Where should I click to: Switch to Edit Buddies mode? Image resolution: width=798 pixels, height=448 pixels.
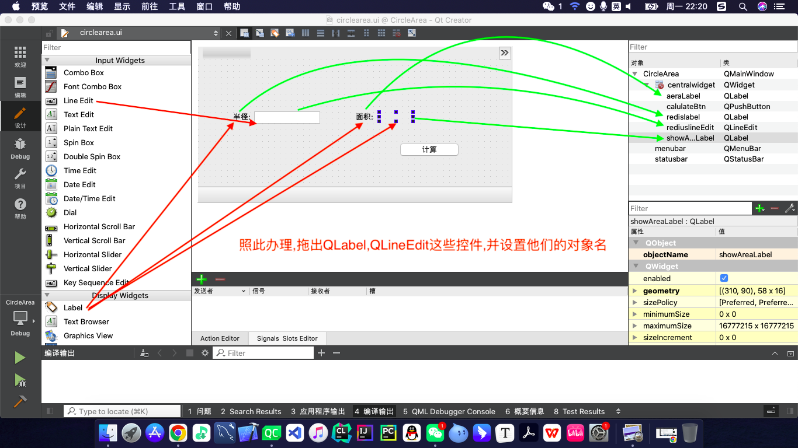pyautogui.click(x=275, y=33)
